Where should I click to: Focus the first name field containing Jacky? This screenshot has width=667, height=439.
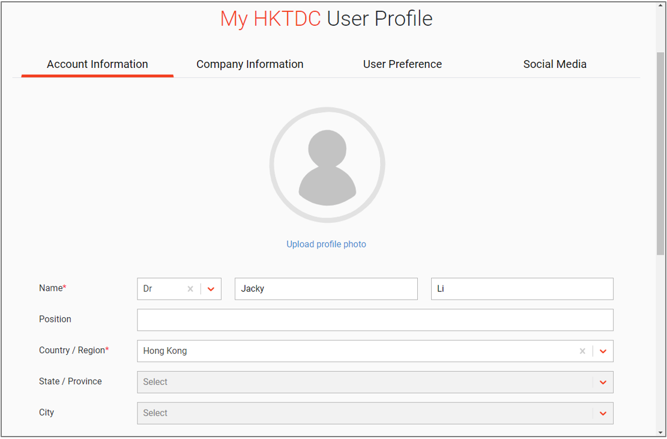click(x=326, y=289)
